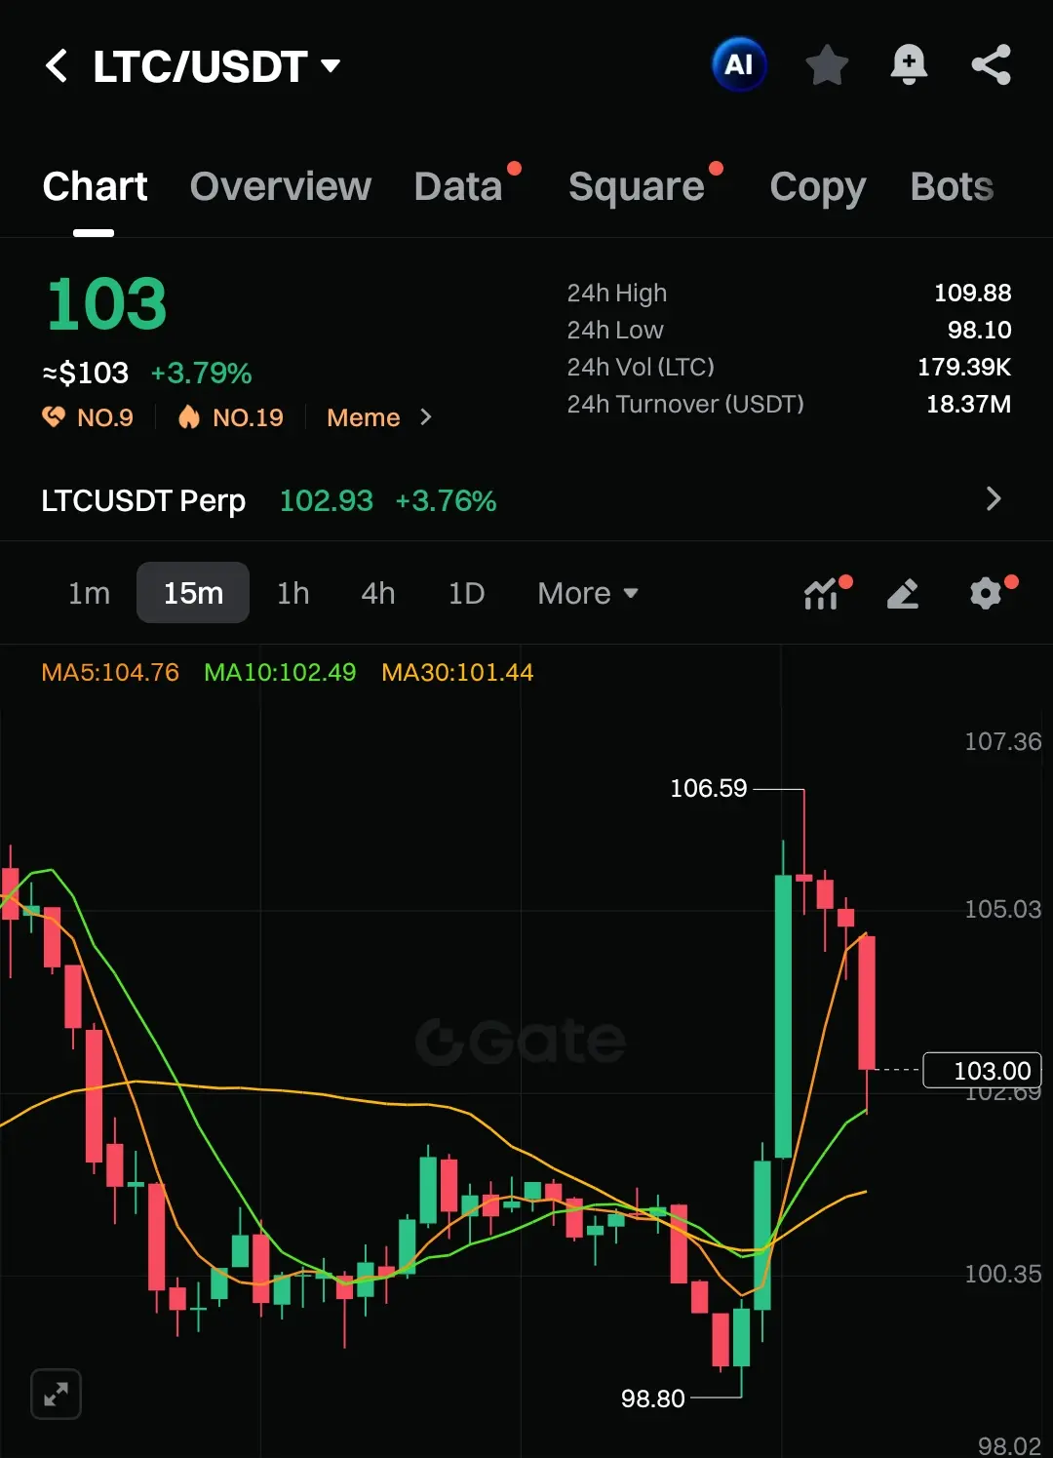Viewport: 1053px width, 1458px height.
Task: Open the Square tab
Action: pyautogui.click(x=637, y=186)
